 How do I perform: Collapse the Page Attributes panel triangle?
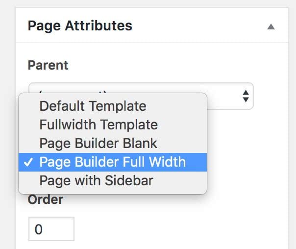click(271, 27)
